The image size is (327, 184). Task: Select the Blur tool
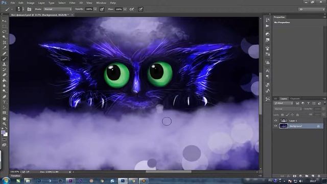point(4,86)
